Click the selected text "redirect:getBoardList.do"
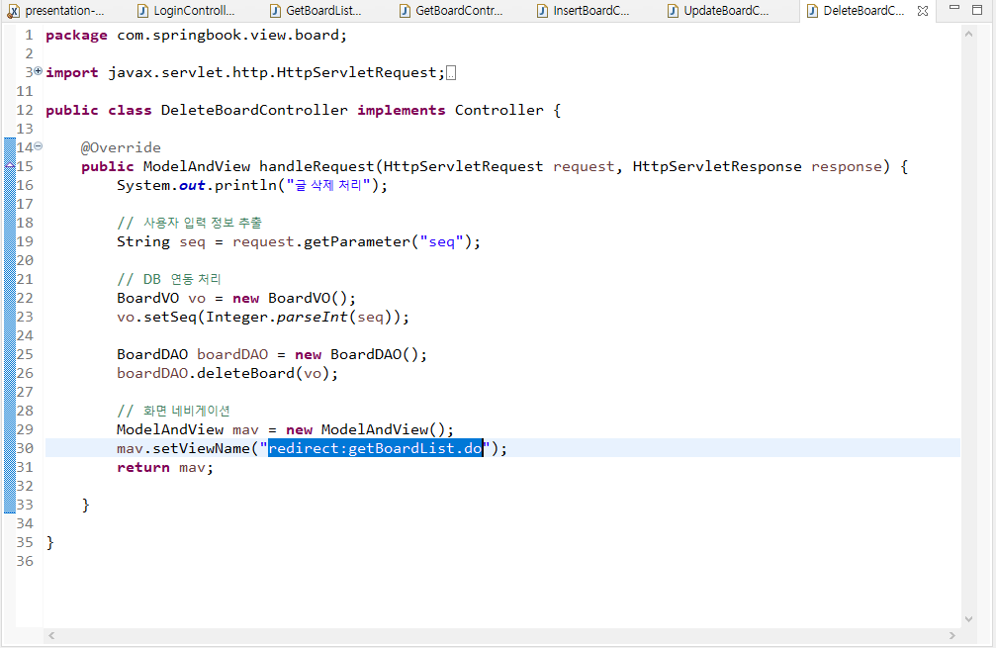Screen dimensions: 996x648 (376, 448)
